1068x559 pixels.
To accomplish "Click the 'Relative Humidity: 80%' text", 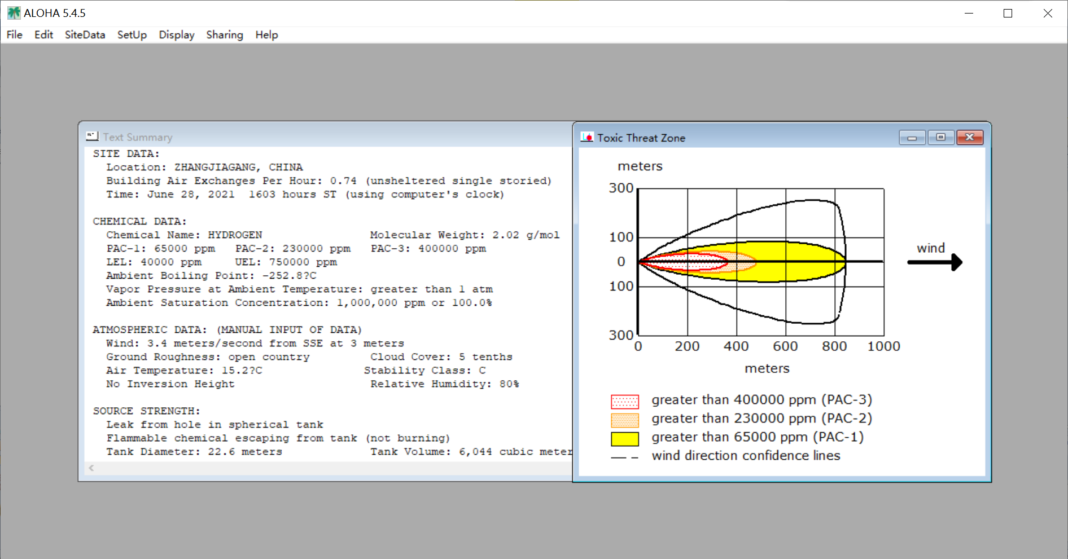I will (445, 384).
